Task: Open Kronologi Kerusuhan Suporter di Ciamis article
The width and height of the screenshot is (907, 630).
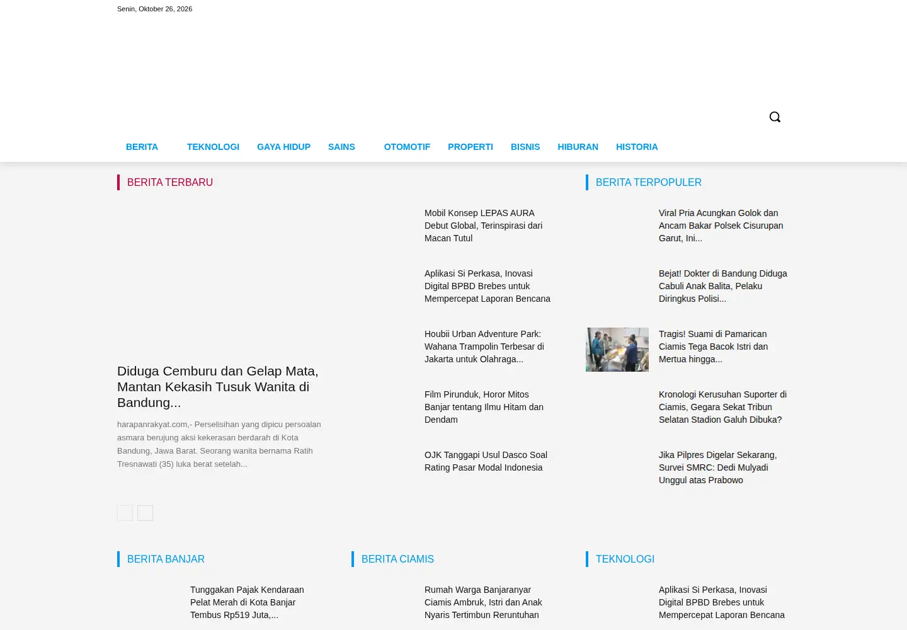Action: click(x=723, y=407)
